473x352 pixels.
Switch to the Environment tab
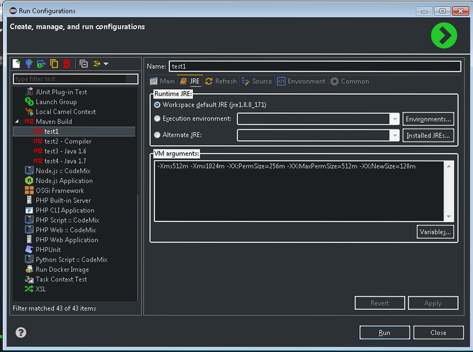tap(301, 81)
